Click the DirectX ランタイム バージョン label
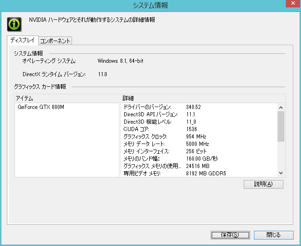The width and height of the screenshot is (301, 246). [54, 74]
